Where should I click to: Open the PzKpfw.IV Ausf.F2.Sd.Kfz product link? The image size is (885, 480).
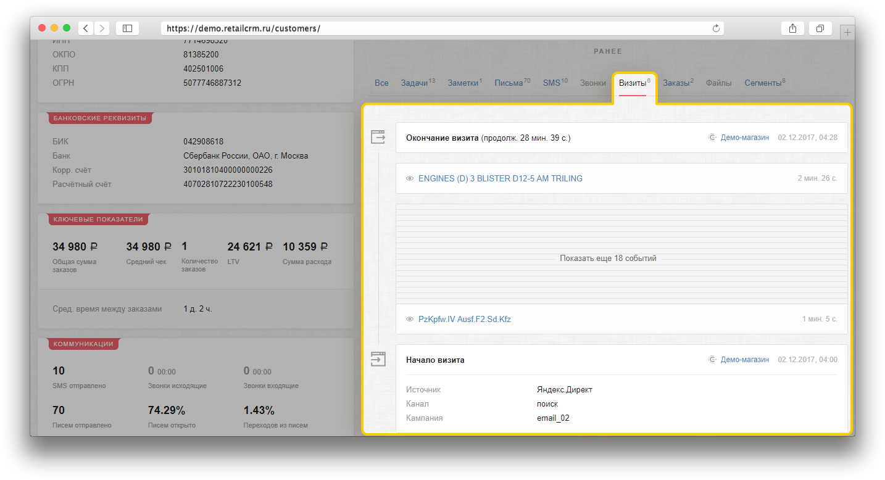(x=464, y=320)
